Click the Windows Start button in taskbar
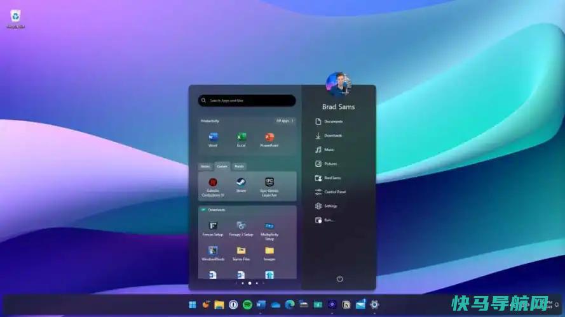The width and height of the screenshot is (565, 317). click(193, 305)
